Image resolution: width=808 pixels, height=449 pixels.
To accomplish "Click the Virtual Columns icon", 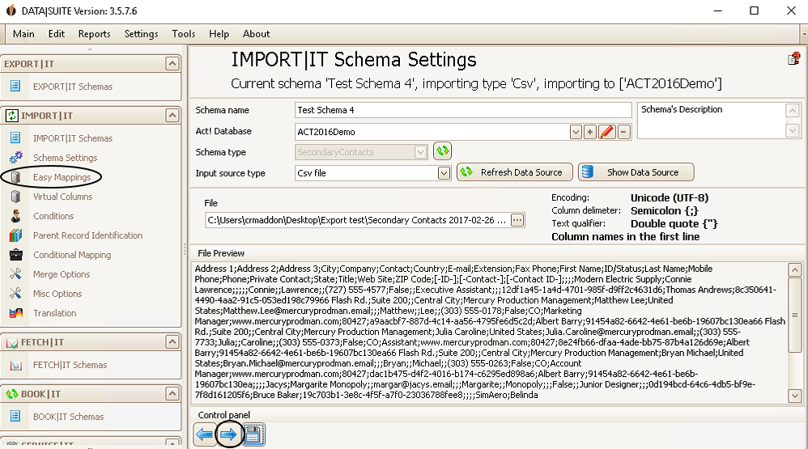I will pyautogui.click(x=15, y=196).
